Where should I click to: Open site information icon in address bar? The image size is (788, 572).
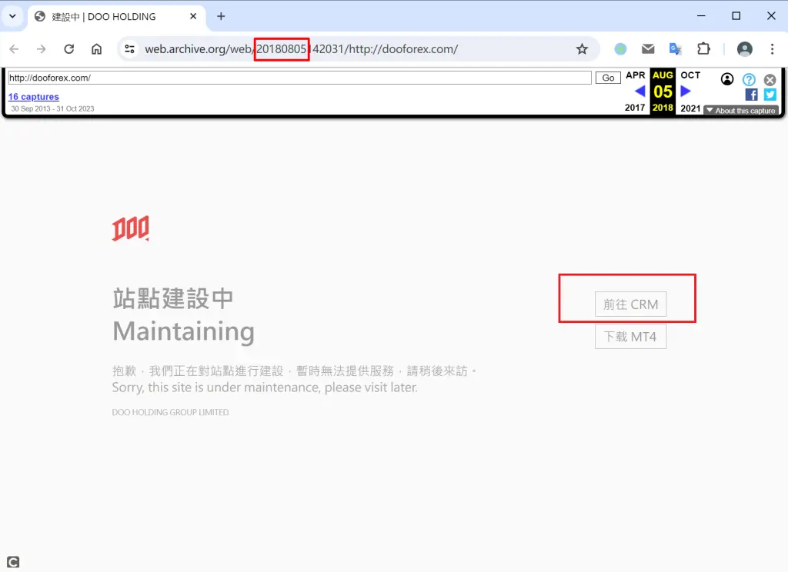tap(129, 48)
